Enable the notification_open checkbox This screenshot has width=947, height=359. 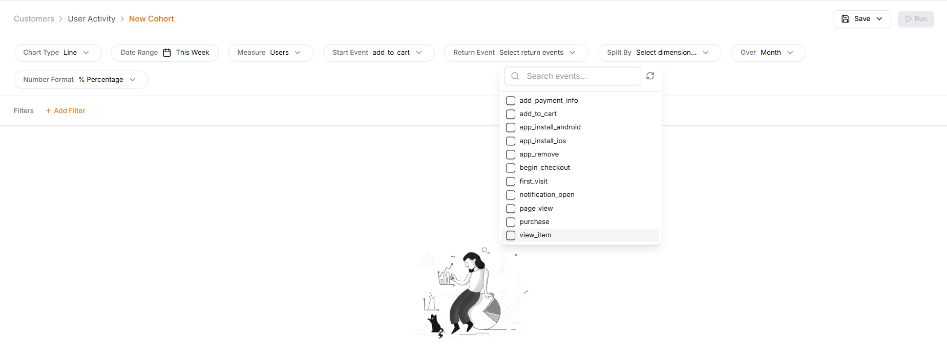point(511,195)
